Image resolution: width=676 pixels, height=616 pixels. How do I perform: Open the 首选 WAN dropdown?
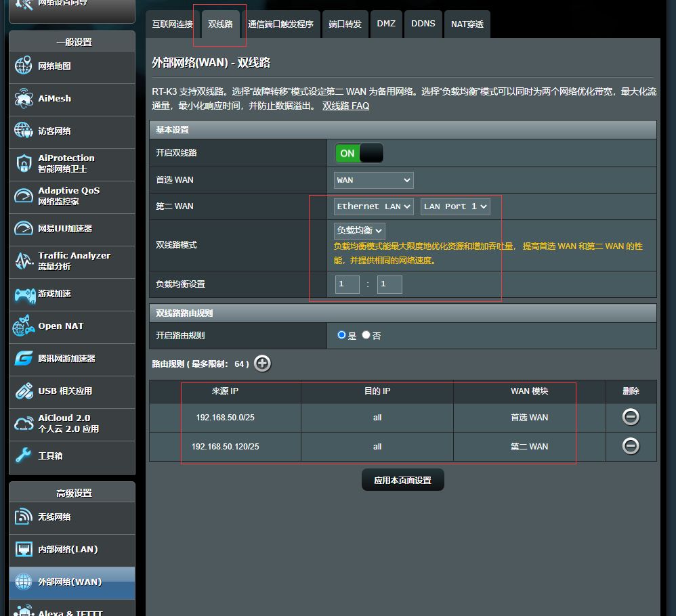pos(373,180)
